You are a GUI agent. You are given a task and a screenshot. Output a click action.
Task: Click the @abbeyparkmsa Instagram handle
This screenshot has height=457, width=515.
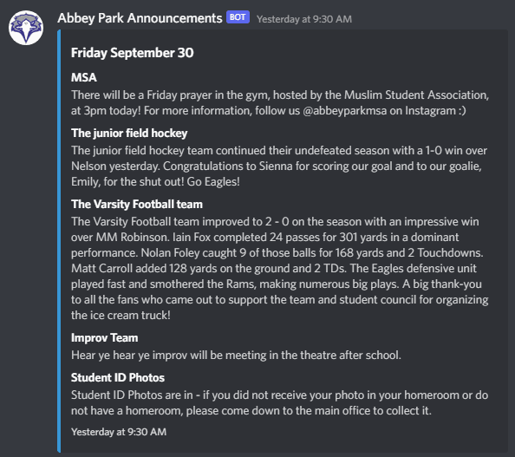click(x=344, y=111)
